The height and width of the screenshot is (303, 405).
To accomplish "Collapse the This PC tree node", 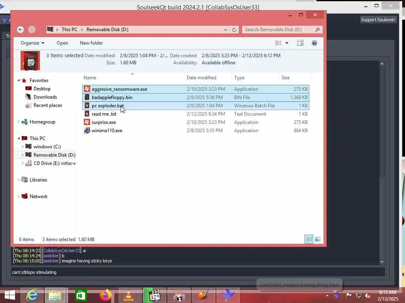I will [19, 138].
